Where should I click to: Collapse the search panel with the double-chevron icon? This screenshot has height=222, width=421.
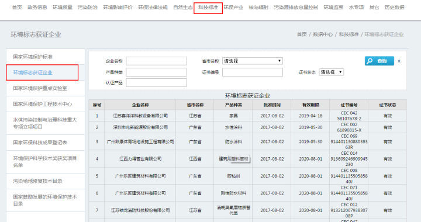(399, 61)
